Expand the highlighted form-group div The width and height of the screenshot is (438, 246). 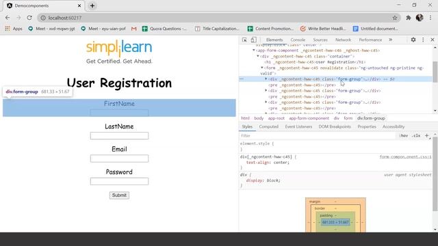[266, 79]
